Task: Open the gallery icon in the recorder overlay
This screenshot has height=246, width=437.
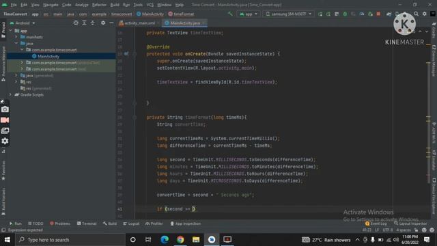Action: tap(5, 131)
